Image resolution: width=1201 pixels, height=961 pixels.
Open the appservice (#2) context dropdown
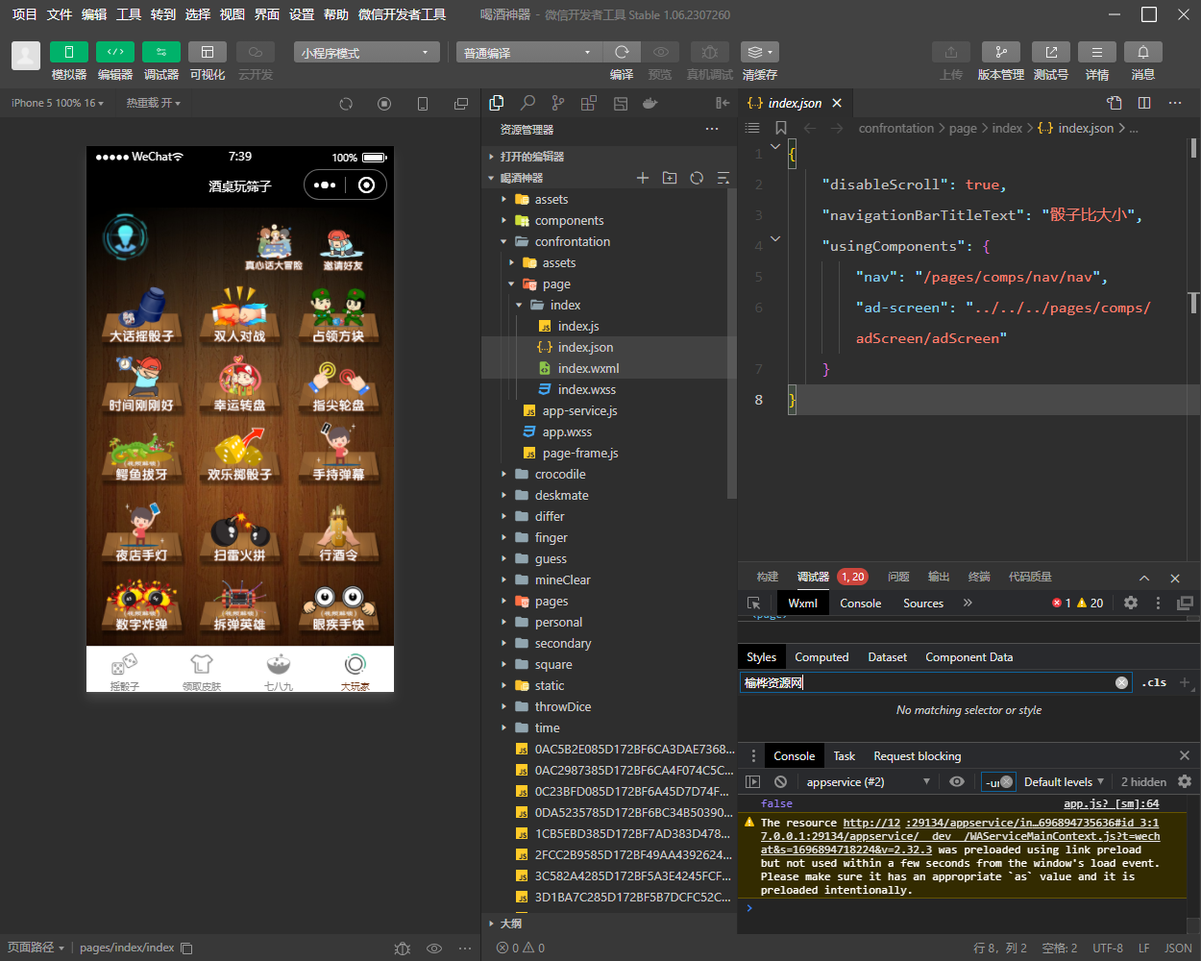pos(869,781)
